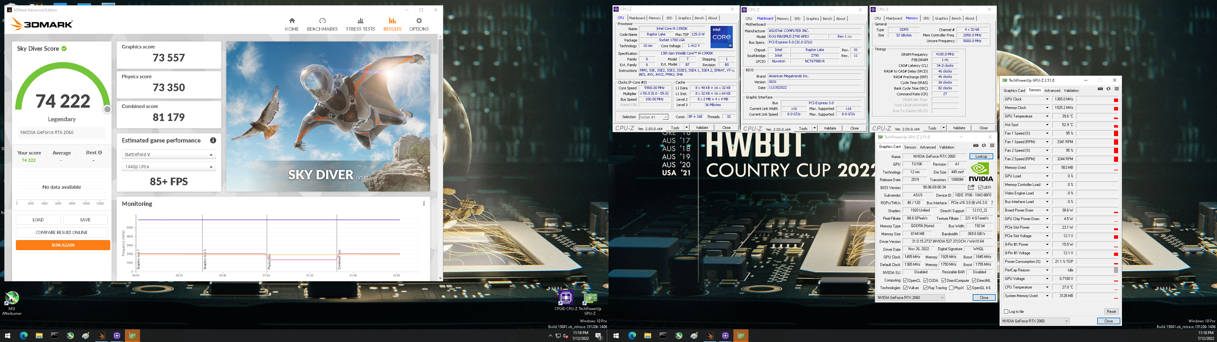Open the SPD tab in CPU-Z Memory window
The height and width of the screenshot is (342, 1217).
tap(926, 18)
